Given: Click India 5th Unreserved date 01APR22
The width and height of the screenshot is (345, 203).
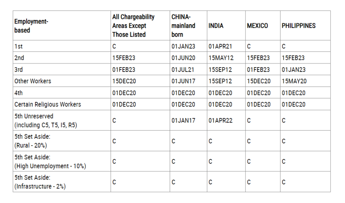Looking at the screenshot, I should [220, 121].
